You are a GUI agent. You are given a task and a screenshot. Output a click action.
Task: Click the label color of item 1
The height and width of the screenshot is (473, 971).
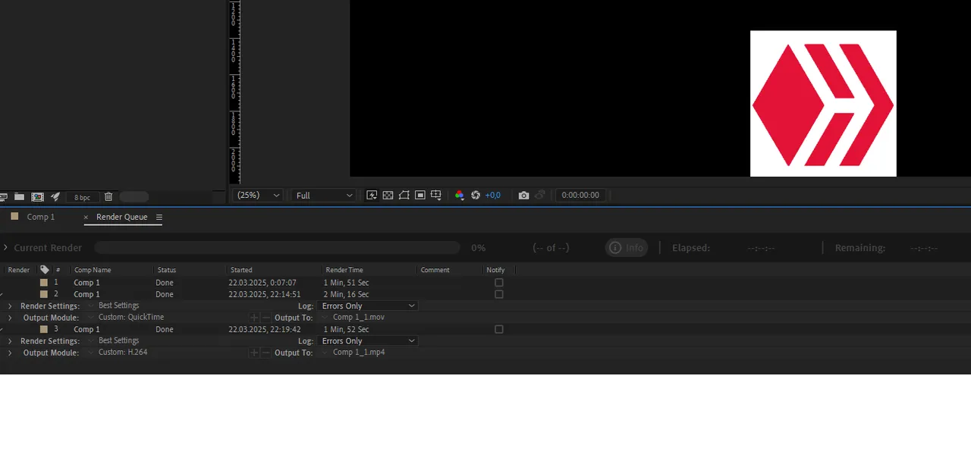pyautogui.click(x=44, y=283)
